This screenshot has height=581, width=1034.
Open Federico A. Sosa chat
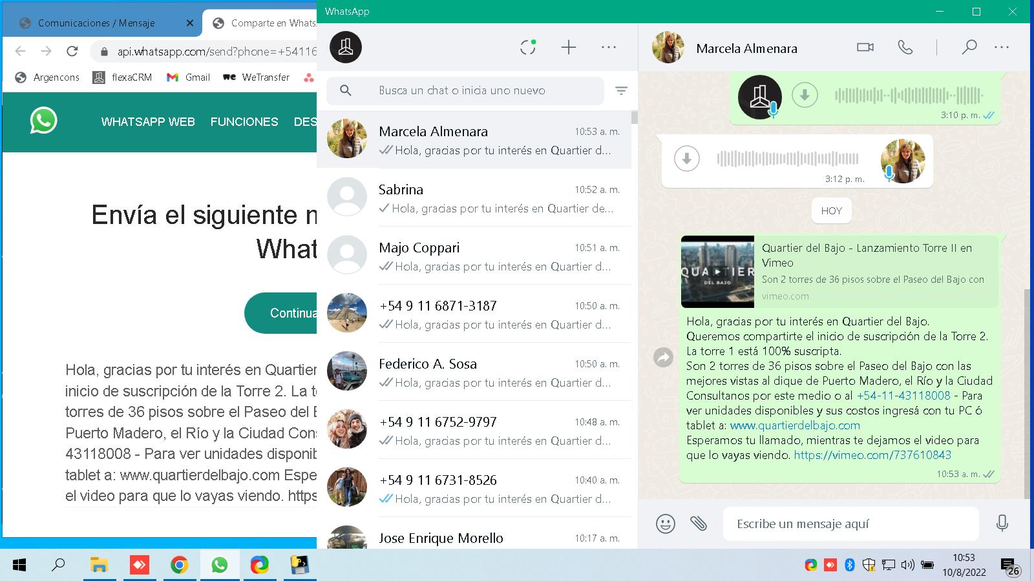tap(474, 372)
